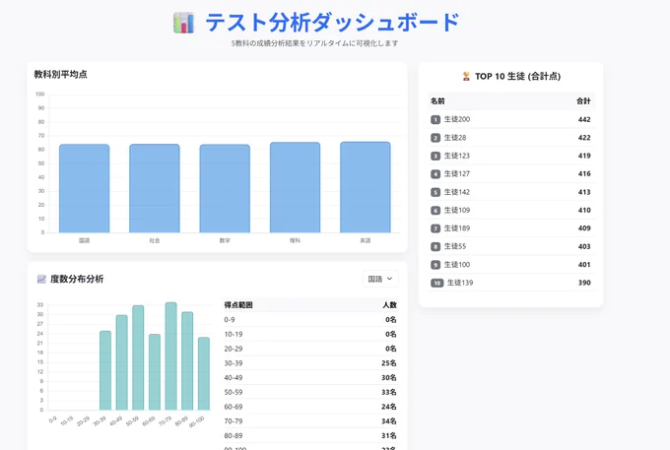Click the total score 442
This screenshot has width=670, height=450.
(584, 119)
